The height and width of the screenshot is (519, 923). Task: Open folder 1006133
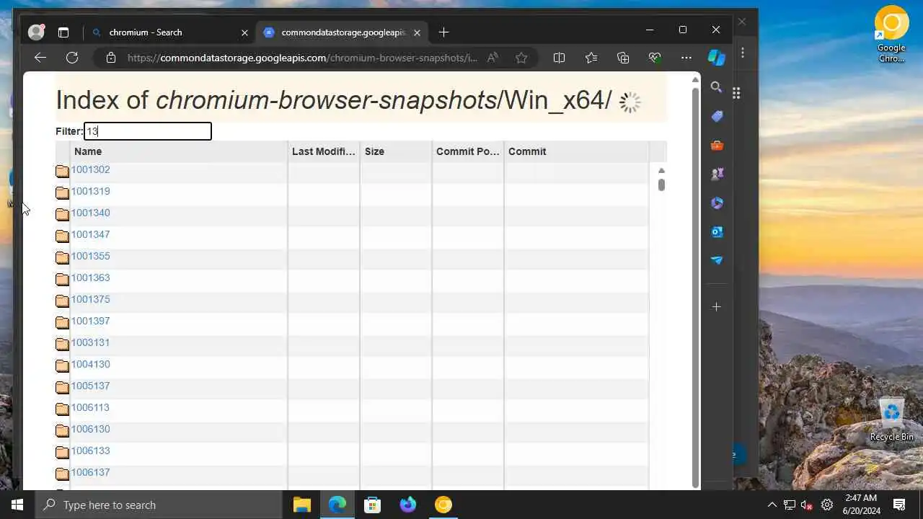pos(90,451)
